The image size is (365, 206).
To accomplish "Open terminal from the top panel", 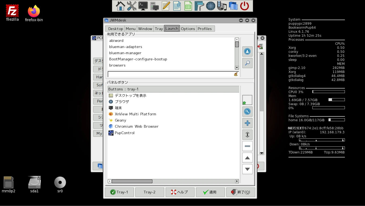I will point(143,6).
